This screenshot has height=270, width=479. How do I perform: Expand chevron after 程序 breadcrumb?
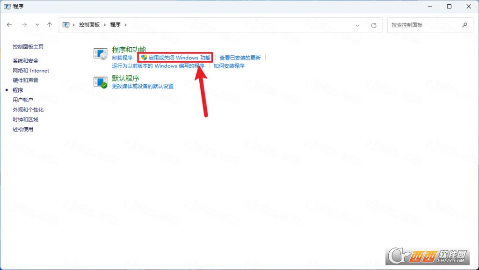(125, 25)
